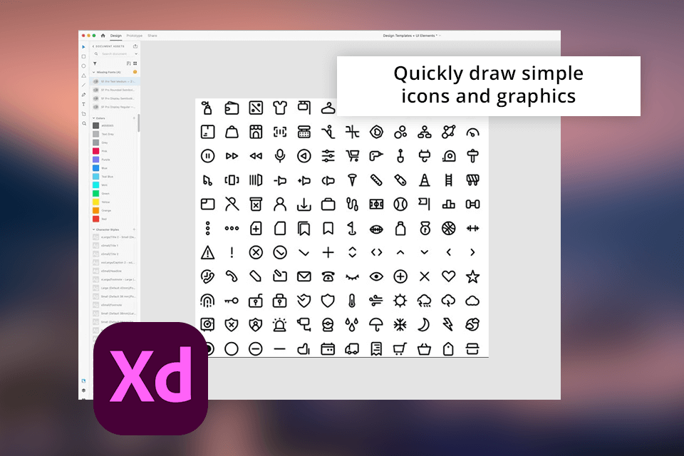Pick the Teal Blue color swatch
Image resolution: width=684 pixels, height=456 pixels.
pyautogui.click(x=96, y=176)
